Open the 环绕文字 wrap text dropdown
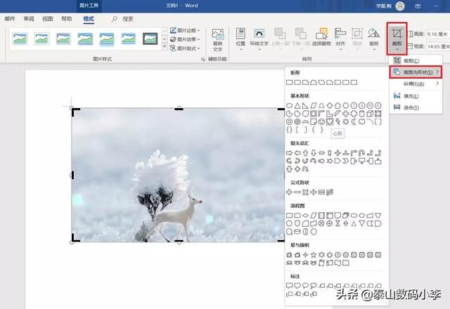The width and height of the screenshot is (450, 309). pyautogui.click(x=259, y=39)
